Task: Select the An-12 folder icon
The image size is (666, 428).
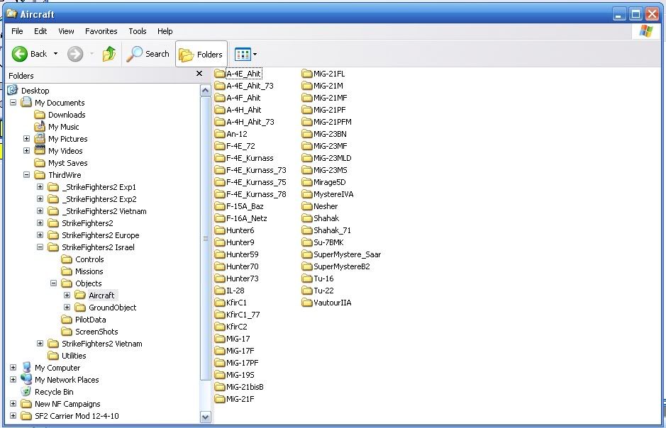Action: [220, 134]
